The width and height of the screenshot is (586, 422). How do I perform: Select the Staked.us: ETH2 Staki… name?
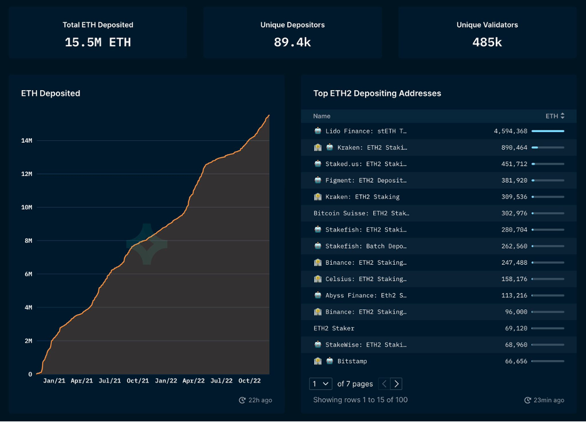pos(366,164)
